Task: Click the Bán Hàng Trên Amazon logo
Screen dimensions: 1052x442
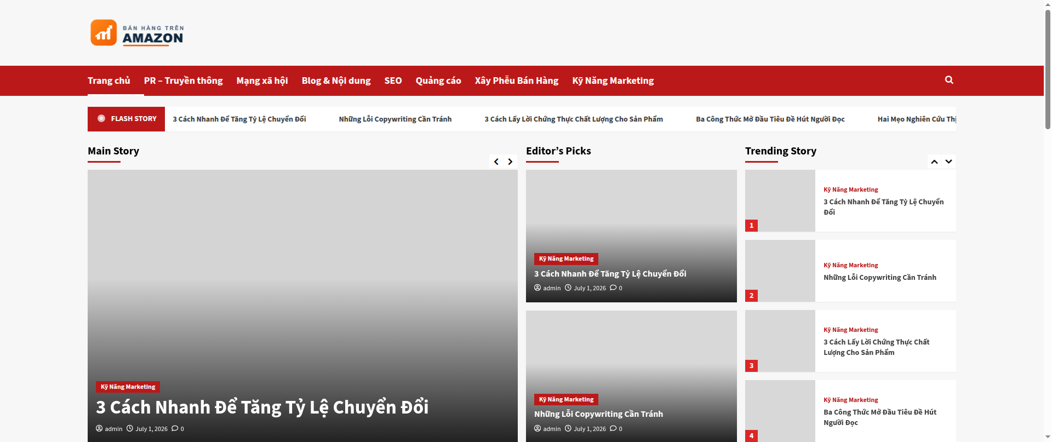Action: pyautogui.click(x=137, y=33)
